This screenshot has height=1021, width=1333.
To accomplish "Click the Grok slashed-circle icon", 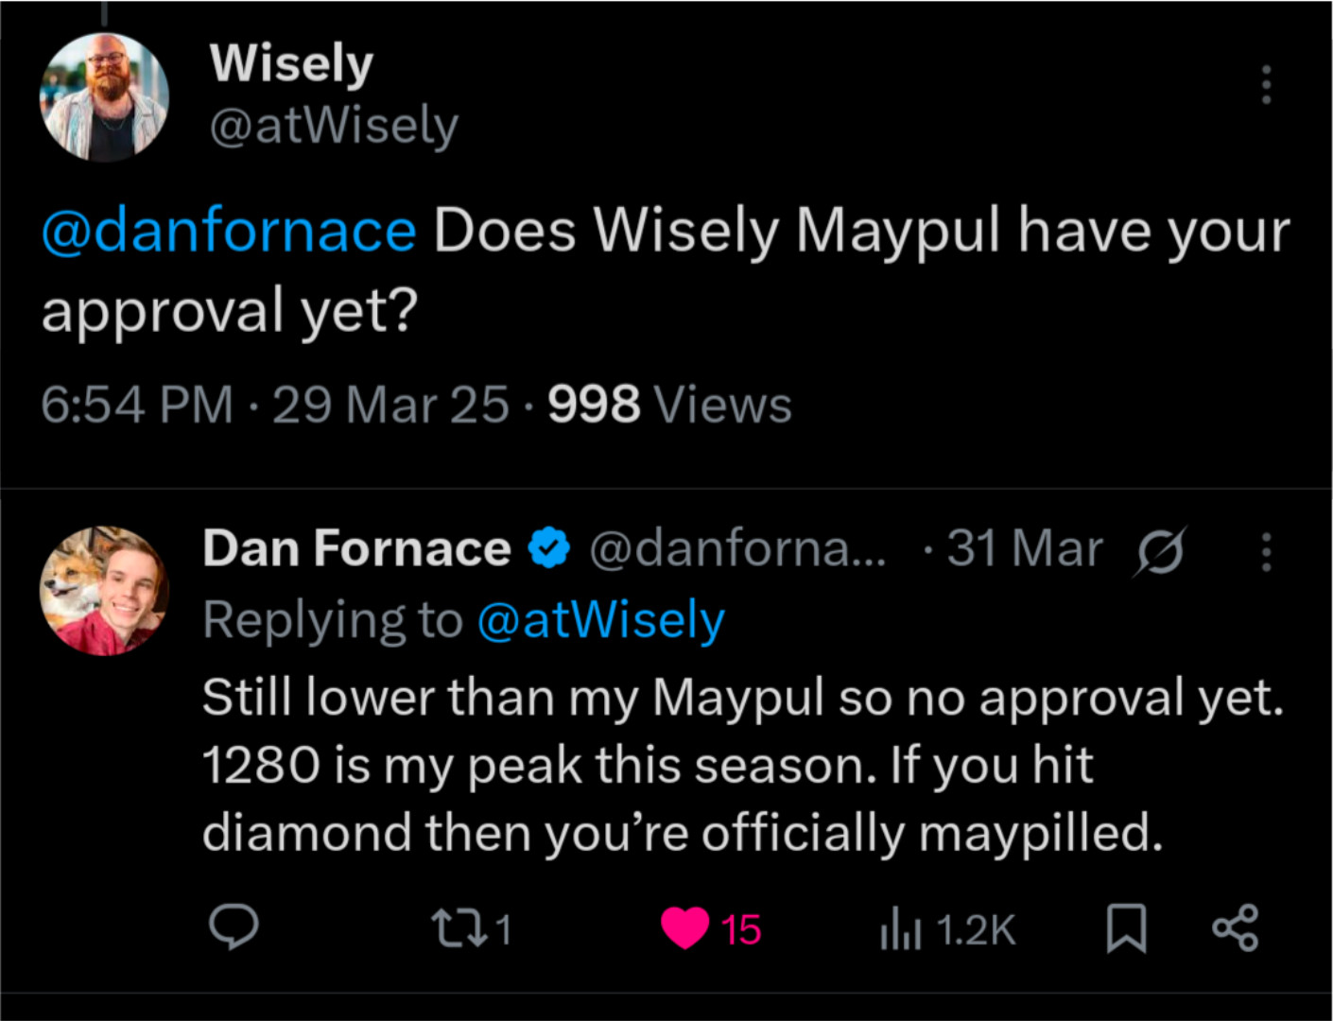I will point(1160,551).
